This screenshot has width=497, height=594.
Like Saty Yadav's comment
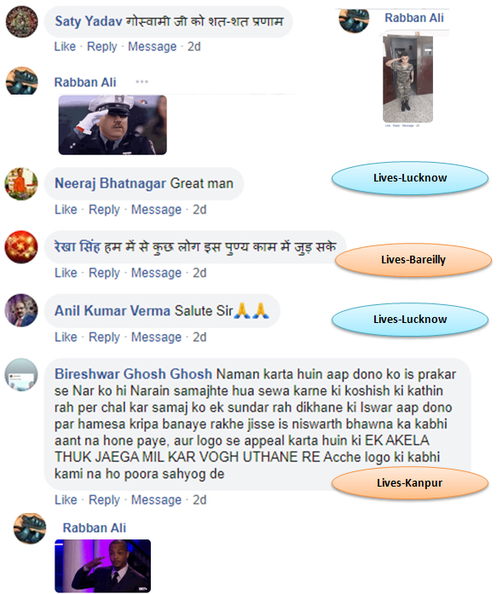[x=65, y=47]
